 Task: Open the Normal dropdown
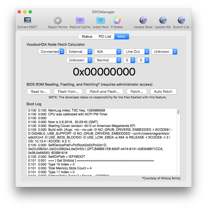(x=108, y=60)
